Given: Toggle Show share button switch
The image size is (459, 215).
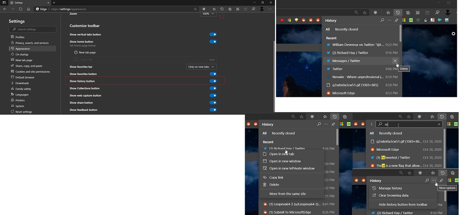Looking at the screenshot, I should [213, 102].
